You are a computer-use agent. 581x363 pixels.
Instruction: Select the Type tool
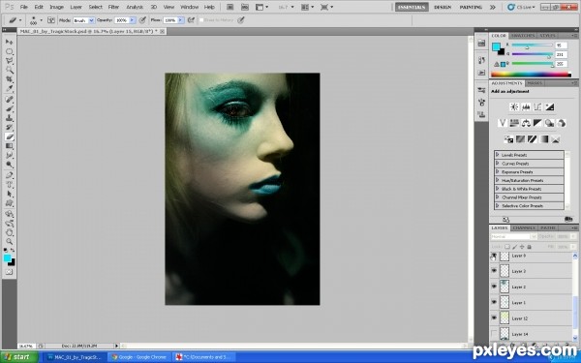(10, 185)
